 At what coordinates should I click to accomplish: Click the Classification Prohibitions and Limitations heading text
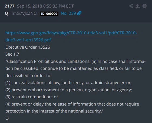[x=48, y=61]
